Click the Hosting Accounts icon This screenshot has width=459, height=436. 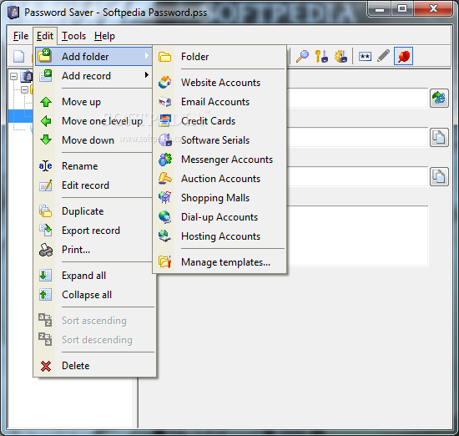click(164, 236)
